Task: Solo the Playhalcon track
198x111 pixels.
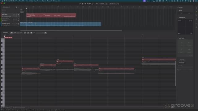Action: (x=16, y=14)
